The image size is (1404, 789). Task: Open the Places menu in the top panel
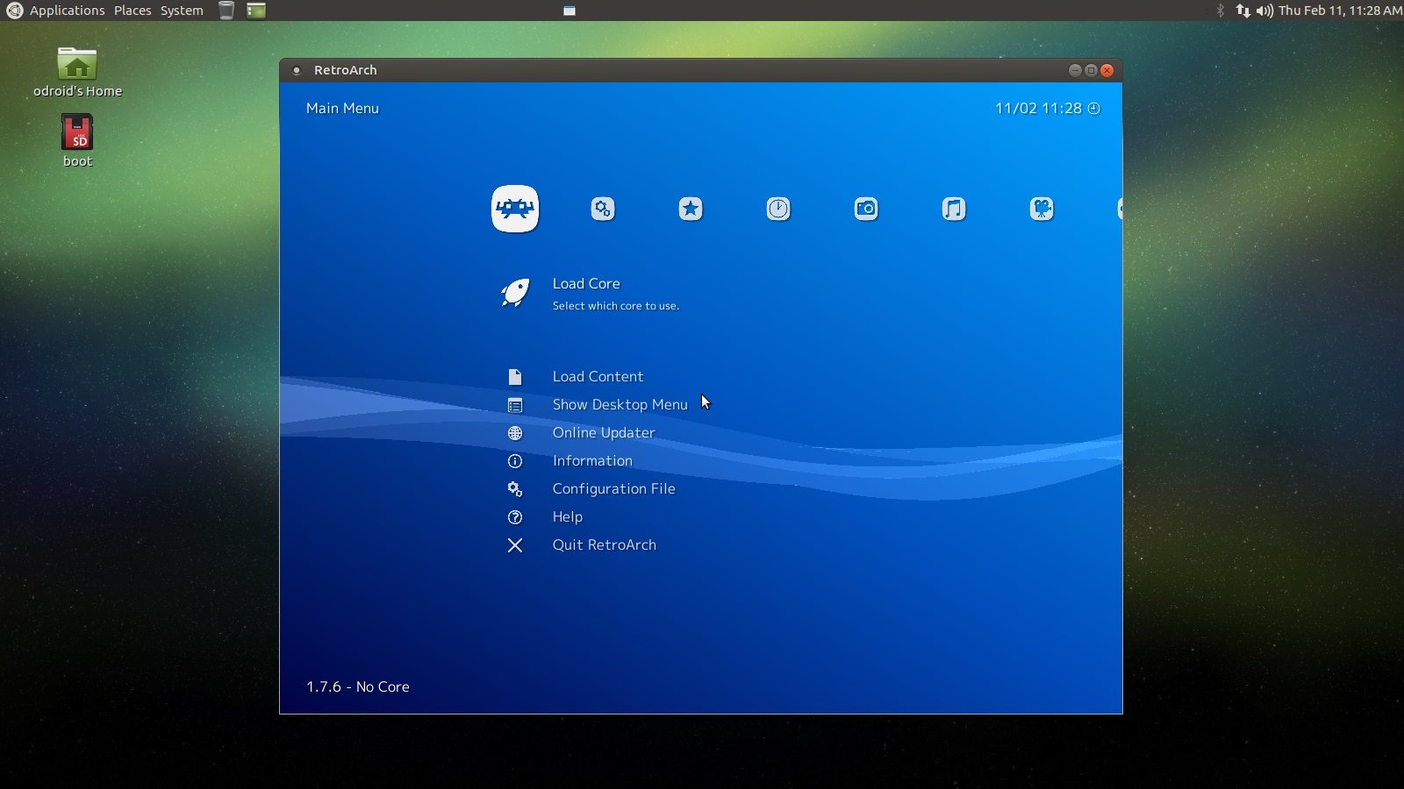click(133, 10)
